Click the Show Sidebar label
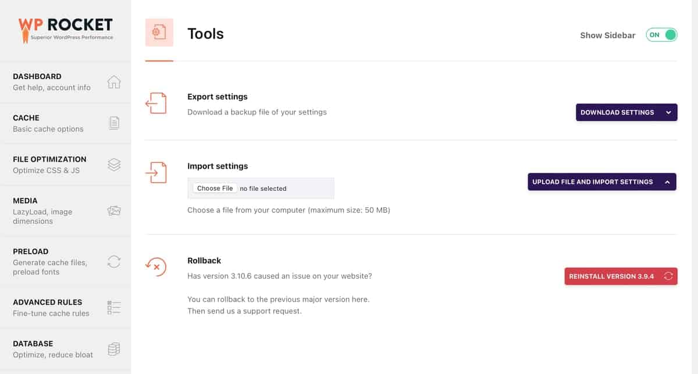 pyautogui.click(x=608, y=35)
